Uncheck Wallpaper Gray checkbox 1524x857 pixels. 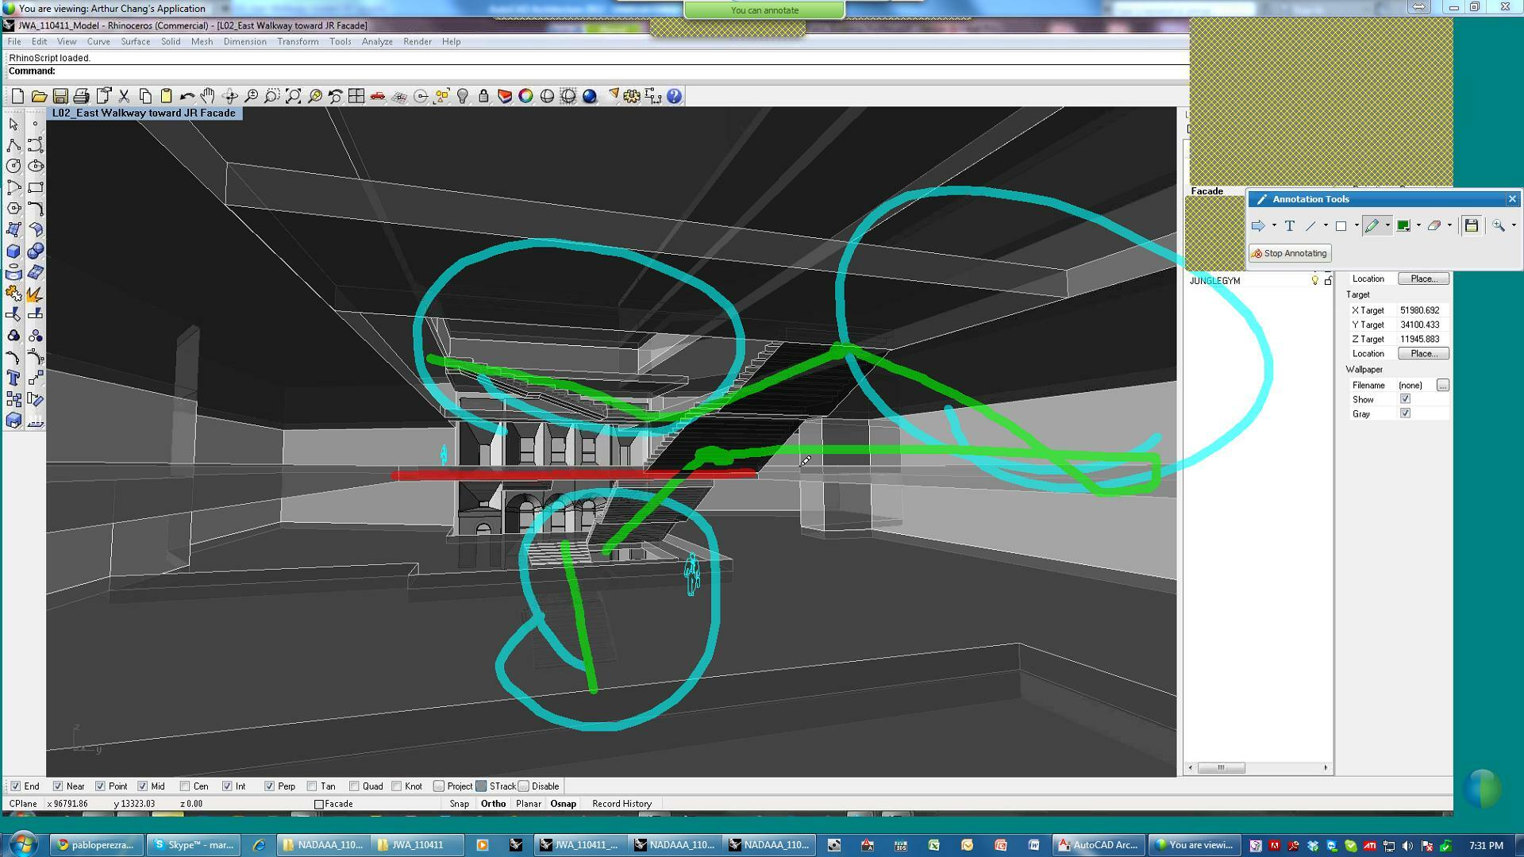[1405, 413]
